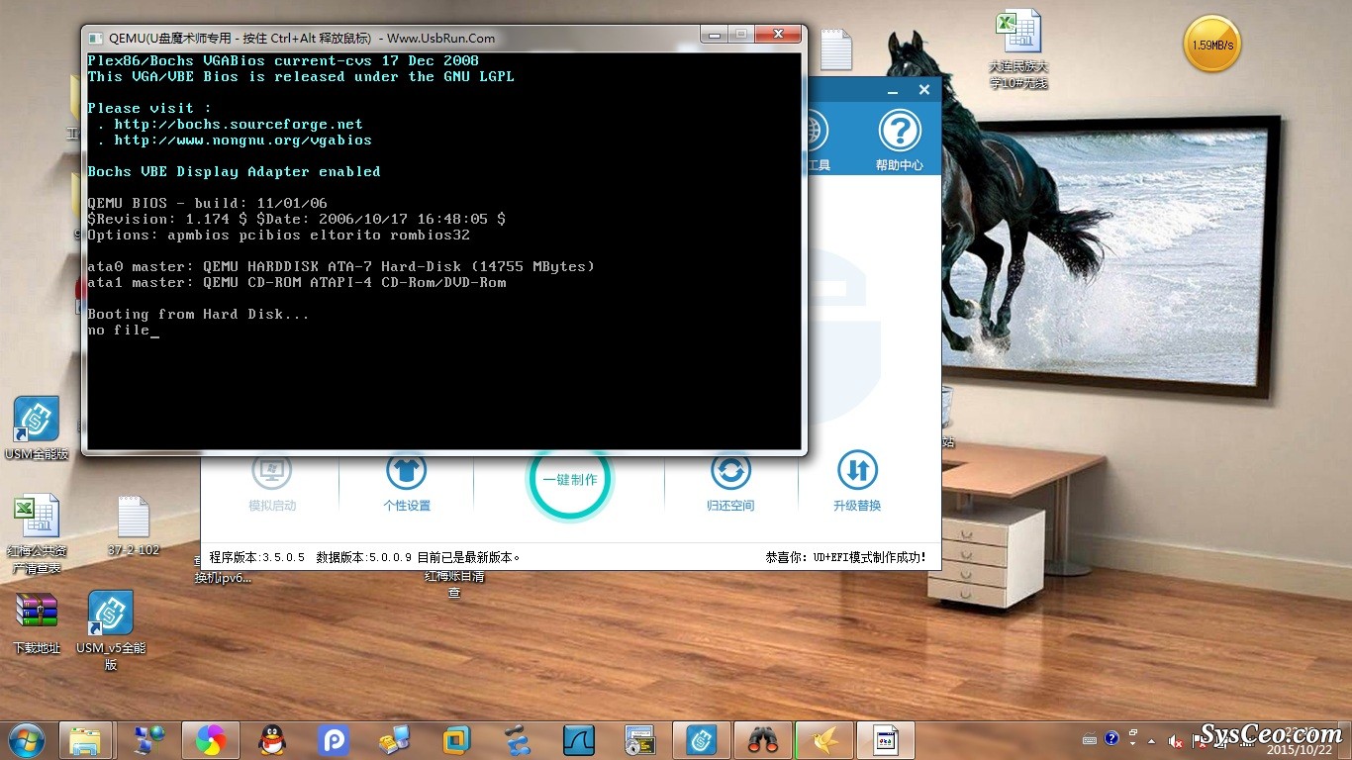Open the window-with-lock taskbar icon
This screenshot has width=1352, height=760.
(640, 739)
